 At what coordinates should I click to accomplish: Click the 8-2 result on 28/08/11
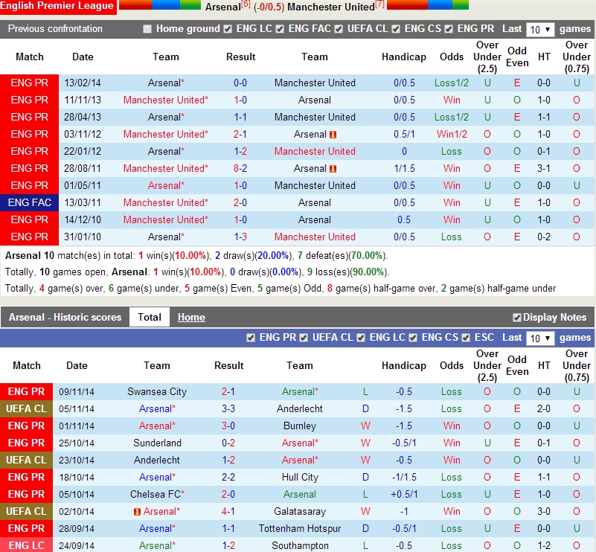(x=240, y=168)
